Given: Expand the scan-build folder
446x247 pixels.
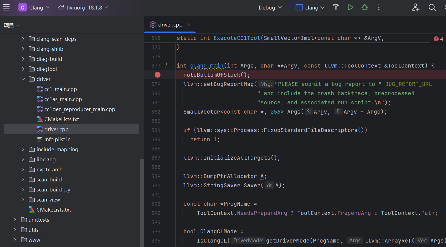Looking at the screenshot, I should (x=23, y=179).
